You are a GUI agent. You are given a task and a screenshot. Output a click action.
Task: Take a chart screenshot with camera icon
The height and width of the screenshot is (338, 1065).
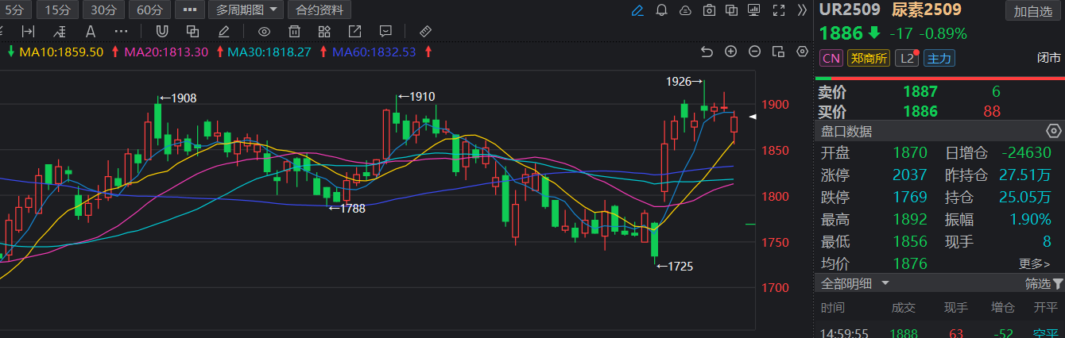point(709,10)
